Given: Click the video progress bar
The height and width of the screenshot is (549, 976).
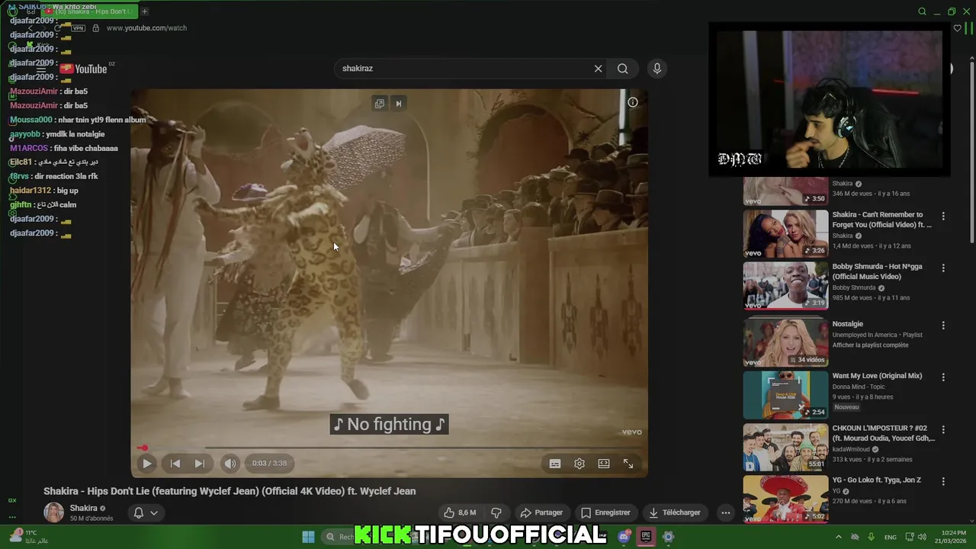Looking at the screenshot, I should click(x=390, y=448).
